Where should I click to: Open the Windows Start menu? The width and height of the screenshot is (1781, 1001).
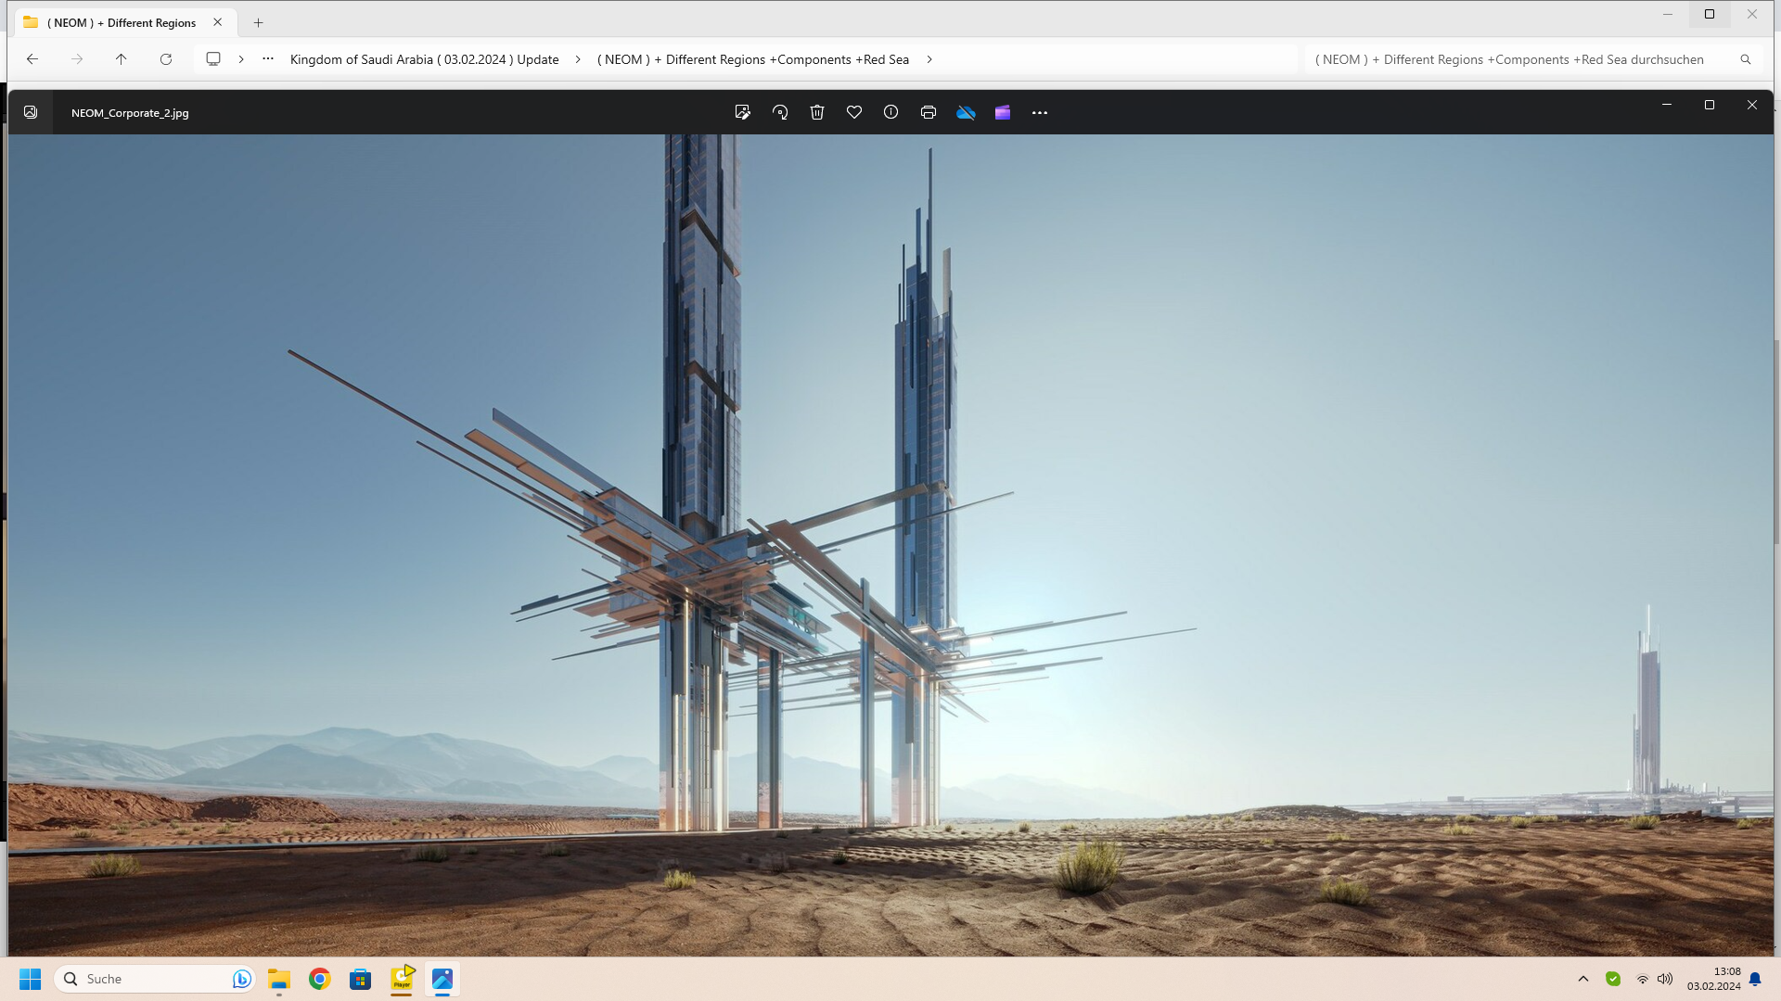pos(31,979)
